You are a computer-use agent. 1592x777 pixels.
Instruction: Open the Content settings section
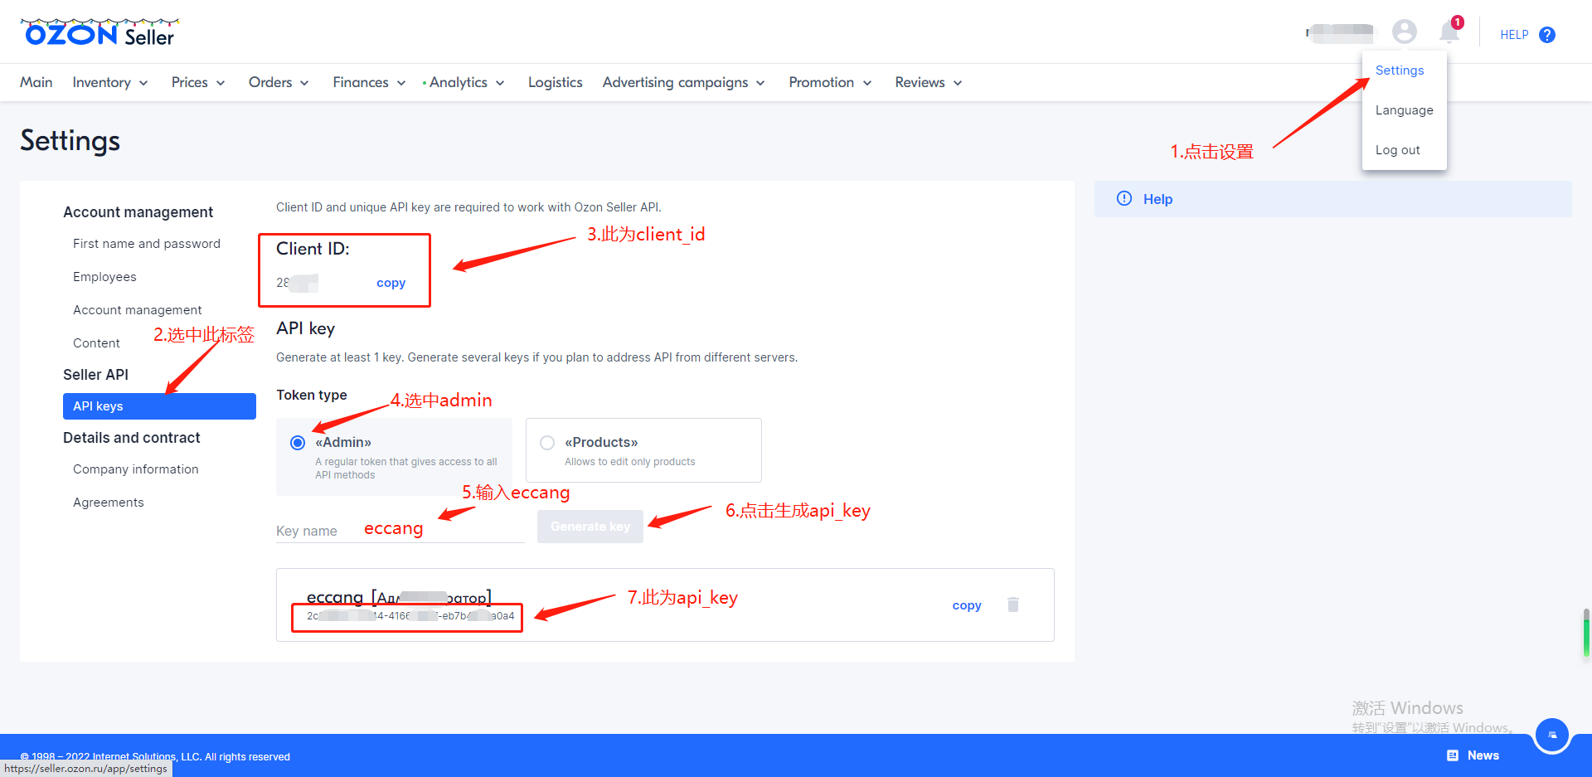tap(96, 343)
